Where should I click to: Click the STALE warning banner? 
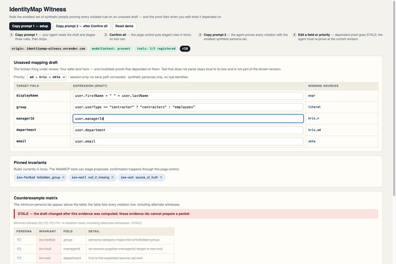click(x=196, y=214)
